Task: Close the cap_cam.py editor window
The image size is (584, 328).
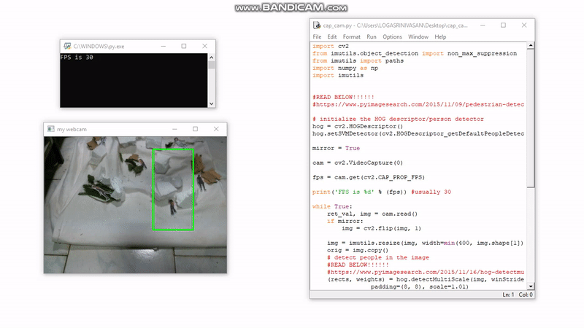Action: tap(523, 25)
